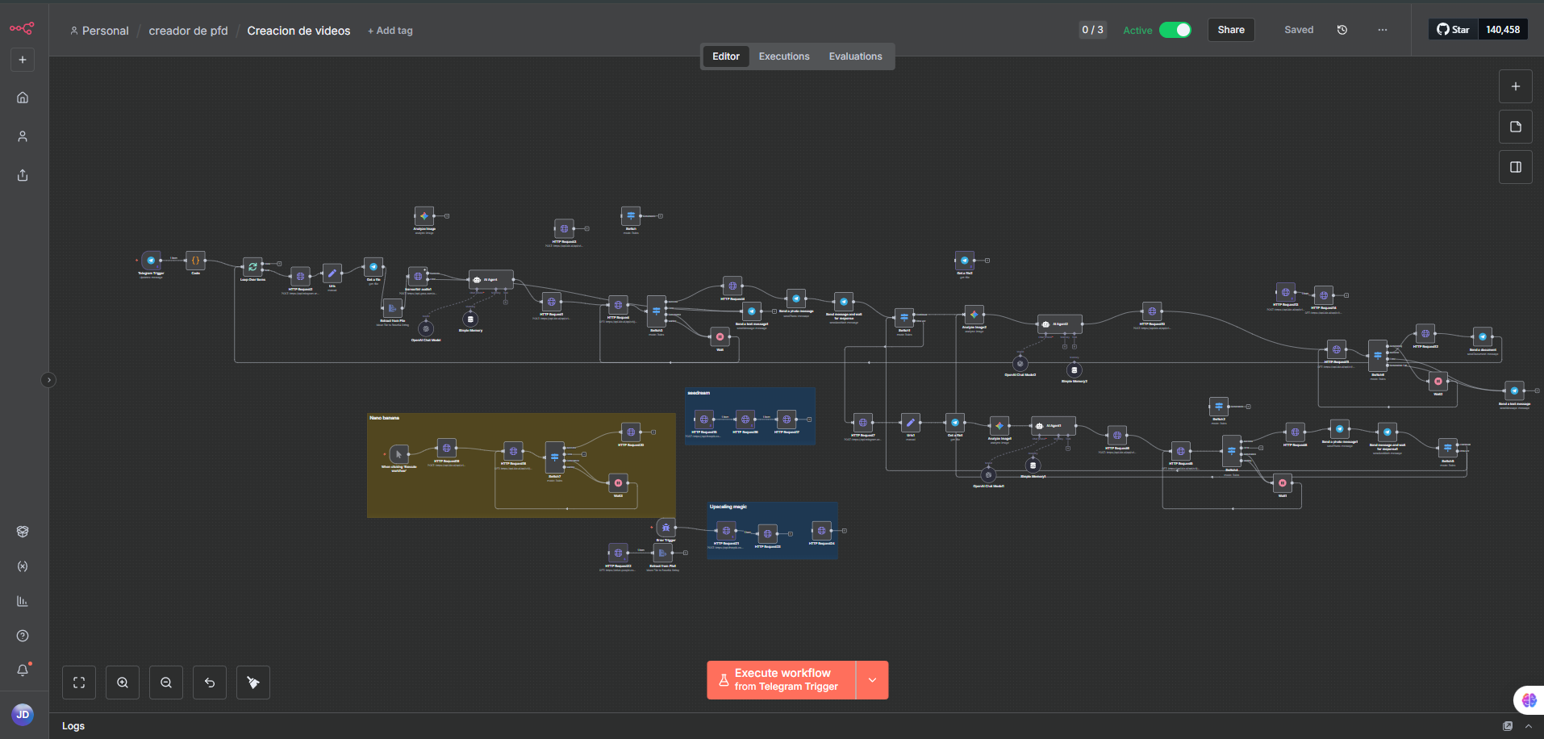Viewport: 1544px width, 739px height.
Task: Open the nodes panel with plus button
Action: tap(1515, 86)
